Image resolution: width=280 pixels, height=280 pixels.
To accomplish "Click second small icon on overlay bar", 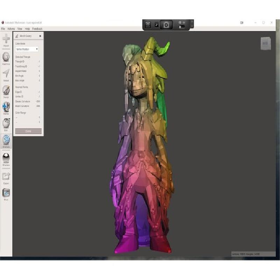I will [x=156, y=24].
